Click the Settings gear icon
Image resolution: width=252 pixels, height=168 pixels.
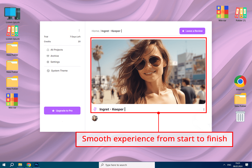(x=48, y=62)
